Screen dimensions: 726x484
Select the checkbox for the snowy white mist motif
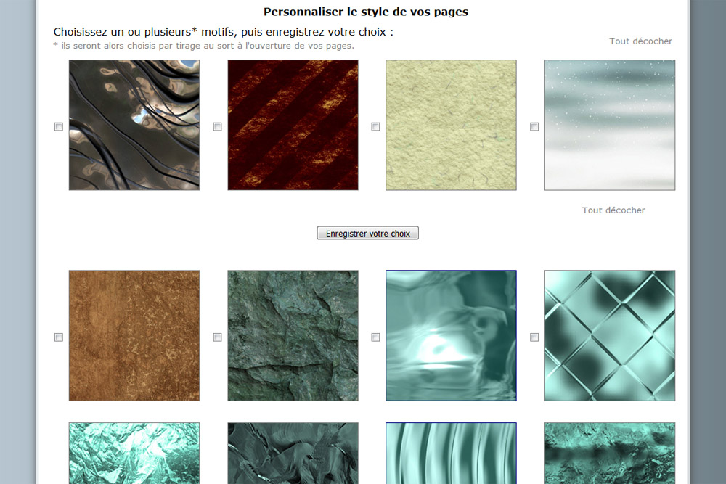point(534,127)
